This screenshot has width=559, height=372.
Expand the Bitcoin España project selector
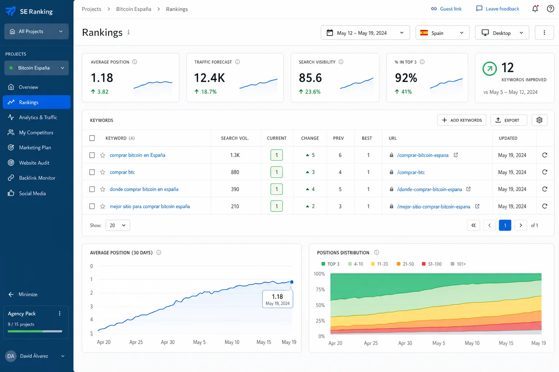(36, 68)
